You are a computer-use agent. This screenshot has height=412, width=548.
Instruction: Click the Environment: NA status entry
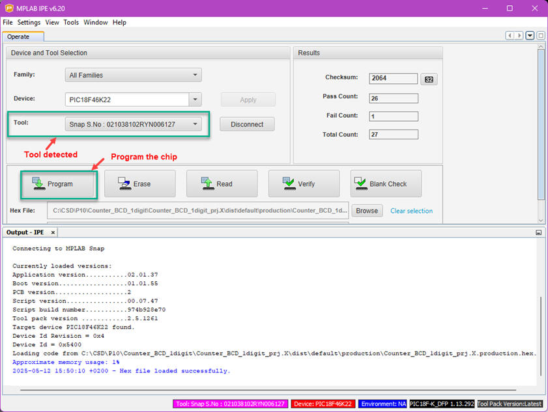(x=383, y=404)
